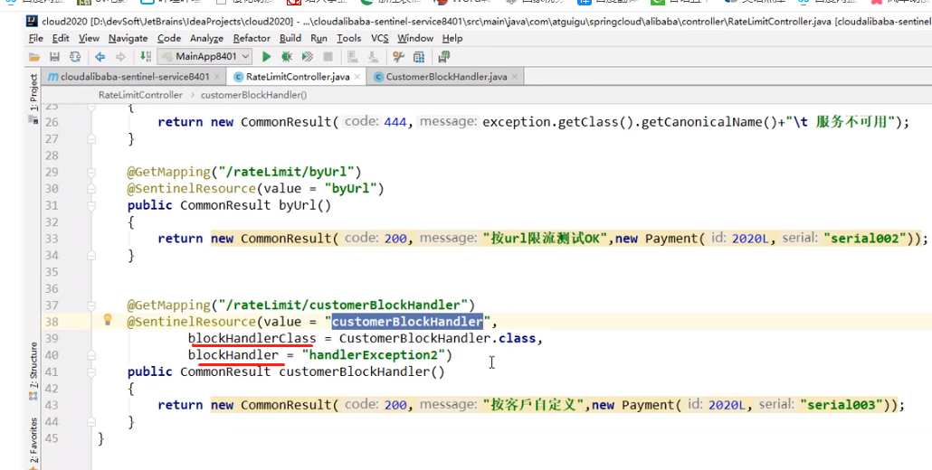Open the Help menu
The height and width of the screenshot is (470, 932).
tap(452, 38)
